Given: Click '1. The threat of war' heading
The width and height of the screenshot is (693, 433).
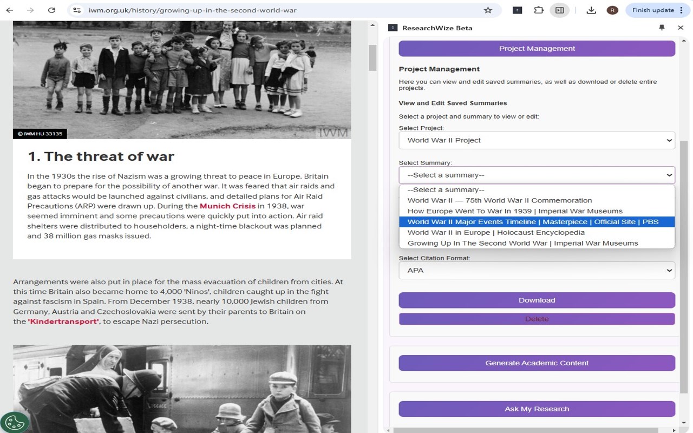Looking at the screenshot, I should pos(101,156).
